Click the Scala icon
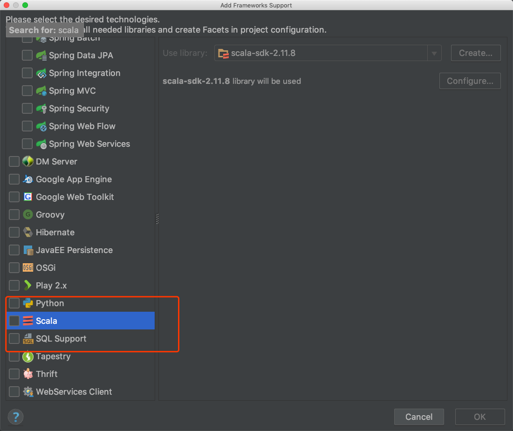The image size is (513, 431). pyautogui.click(x=28, y=321)
